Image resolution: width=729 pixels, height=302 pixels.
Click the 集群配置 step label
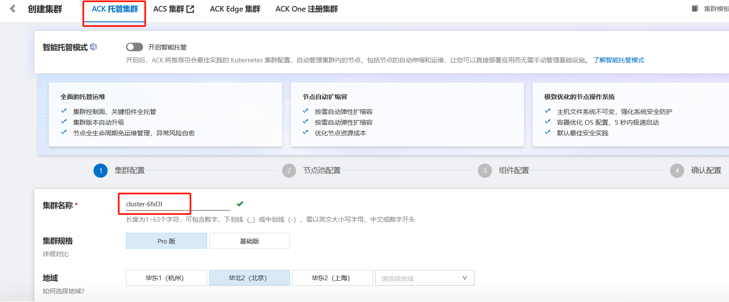[130, 170]
